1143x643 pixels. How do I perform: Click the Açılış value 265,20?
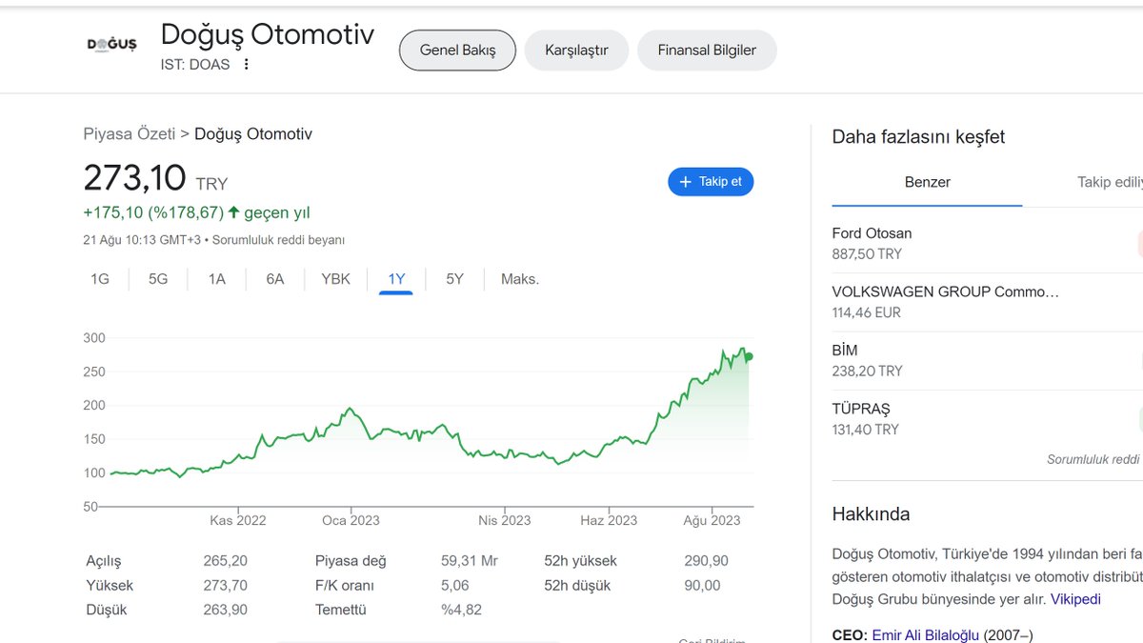(x=225, y=561)
